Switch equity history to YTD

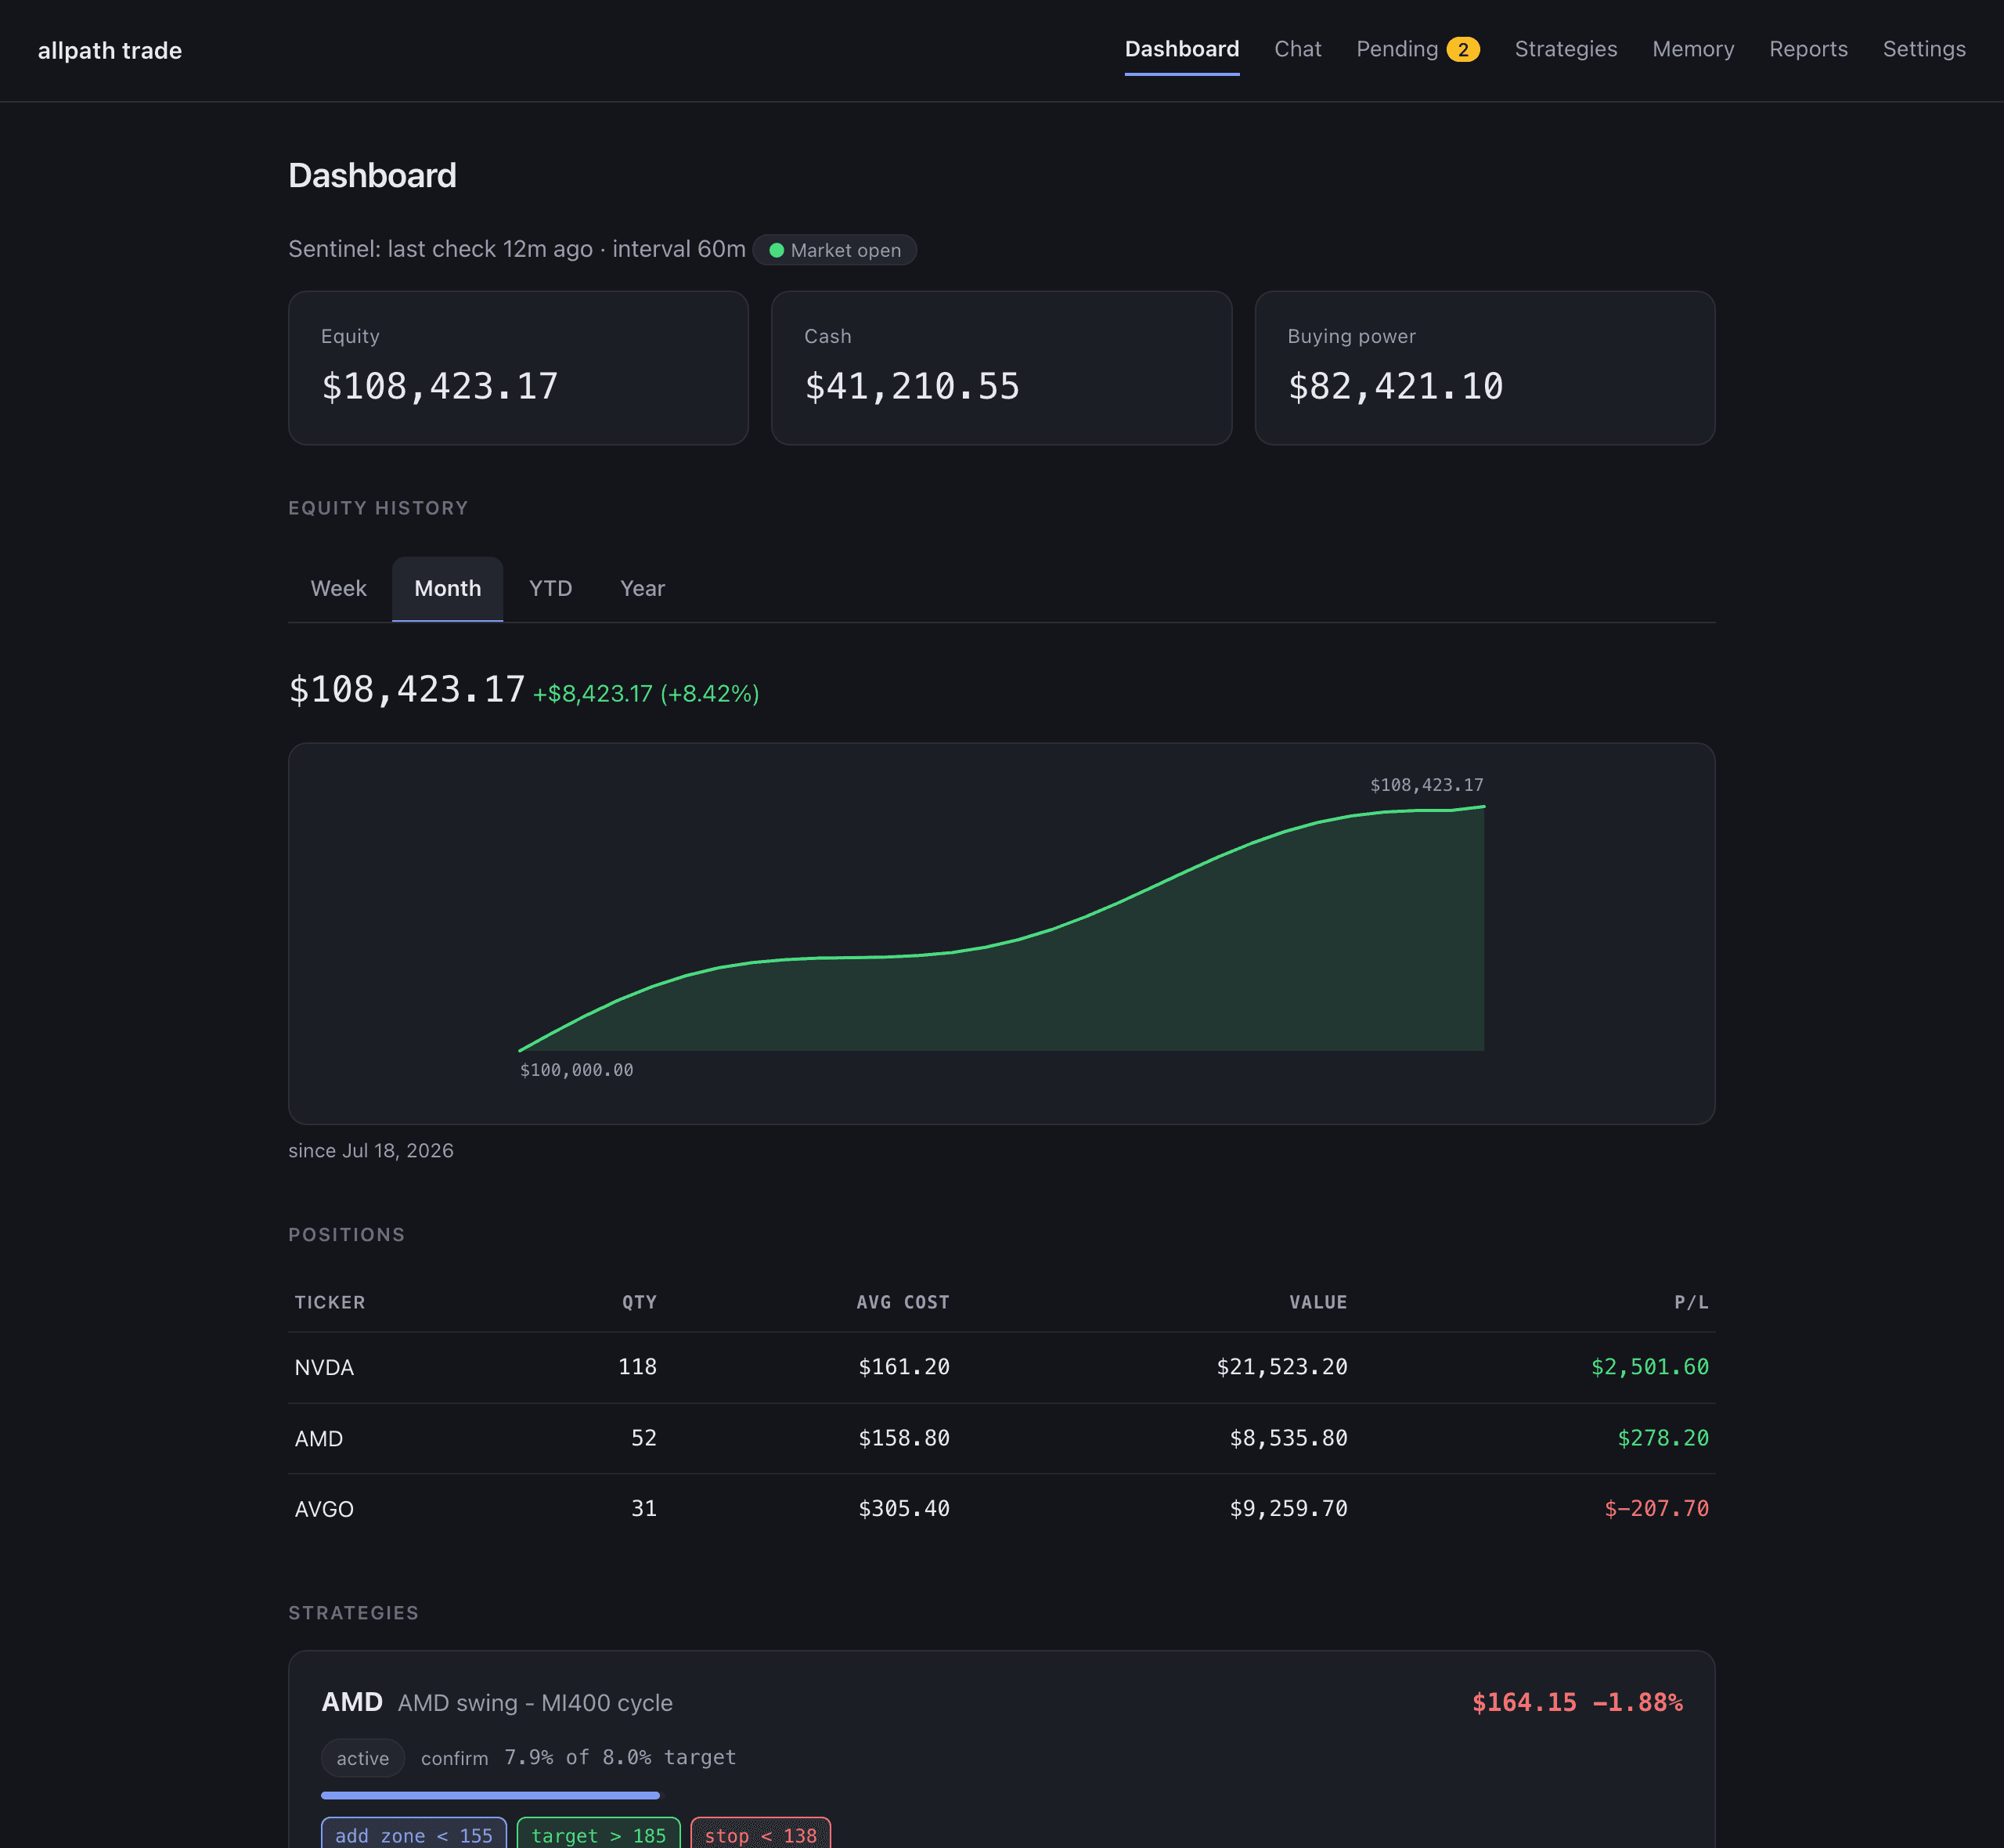pos(551,589)
